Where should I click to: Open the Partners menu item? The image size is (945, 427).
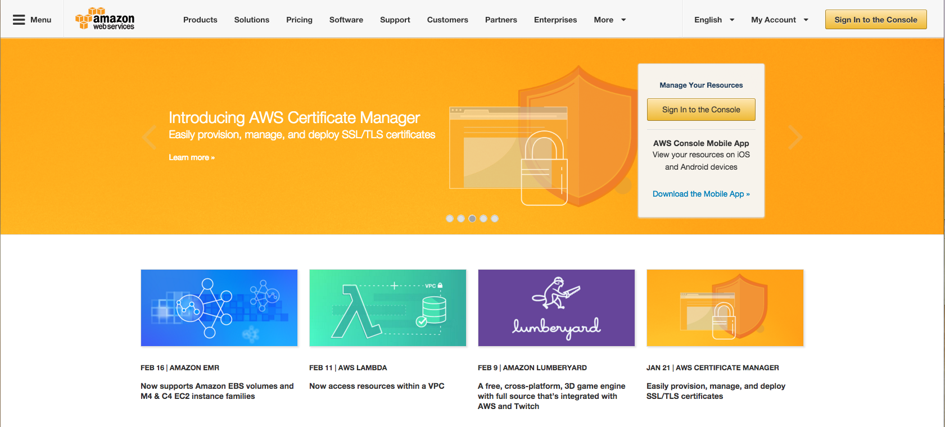pyautogui.click(x=501, y=20)
